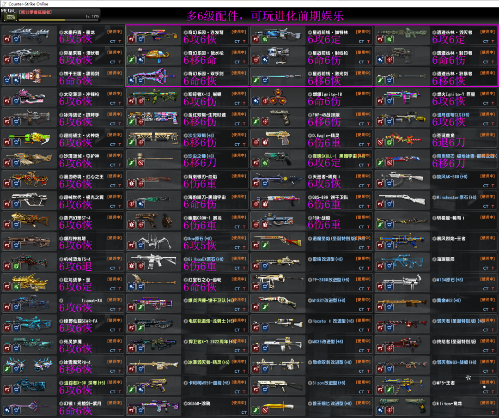Click the level 1275 rank badge
Viewport: 499px width, 418px height.
[x=10, y=16]
